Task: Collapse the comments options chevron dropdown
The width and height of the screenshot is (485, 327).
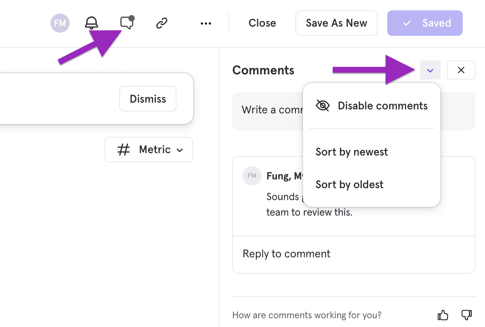Action: pos(430,70)
